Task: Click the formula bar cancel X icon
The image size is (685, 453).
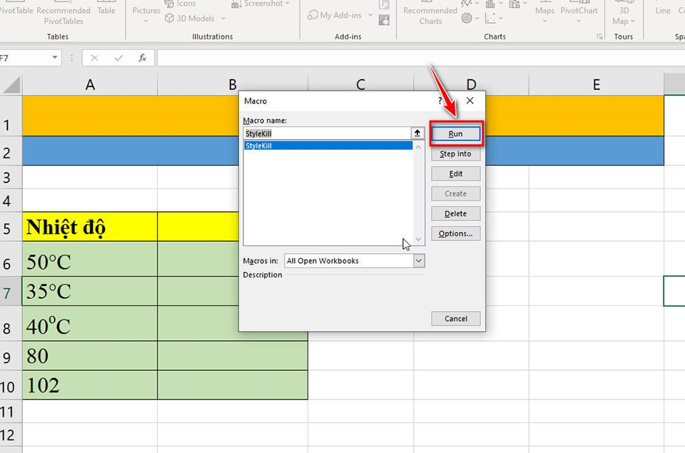Action: point(94,58)
